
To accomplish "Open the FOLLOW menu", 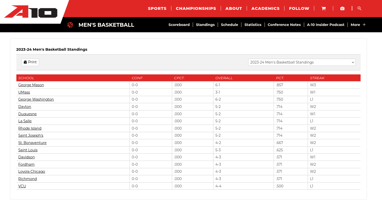I will coord(299,8).
